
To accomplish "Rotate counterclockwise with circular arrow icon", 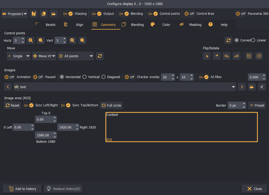I will point(249,56).
